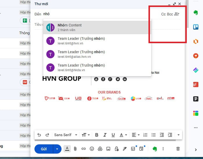This screenshot has height=159, width=203.
Task: Choose Team Leader level.6mt@hkda.vn suggestion
Action: coord(97,67)
